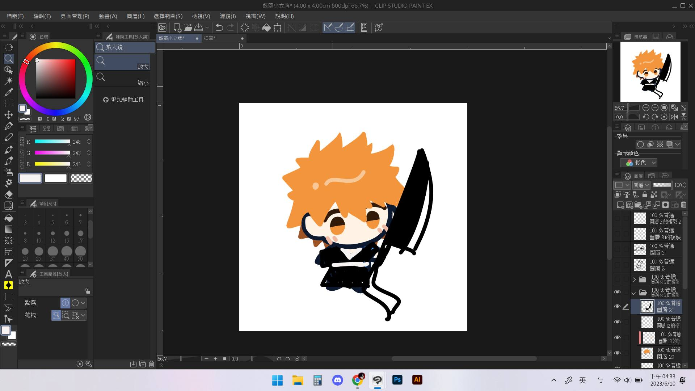Toggle Snap to ruler in command bar
695x391 pixels.
pos(328,28)
